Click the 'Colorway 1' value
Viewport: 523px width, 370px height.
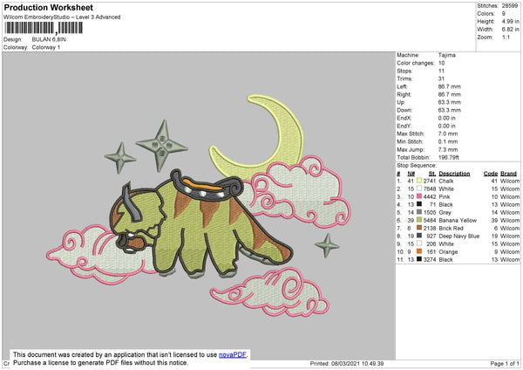[46, 47]
